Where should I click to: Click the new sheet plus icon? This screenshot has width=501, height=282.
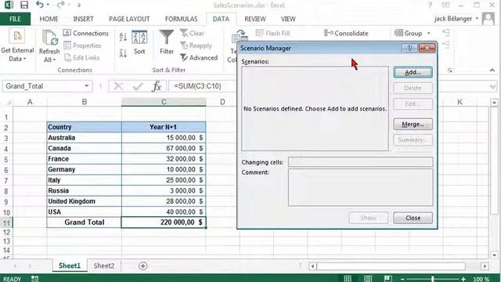(x=142, y=266)
